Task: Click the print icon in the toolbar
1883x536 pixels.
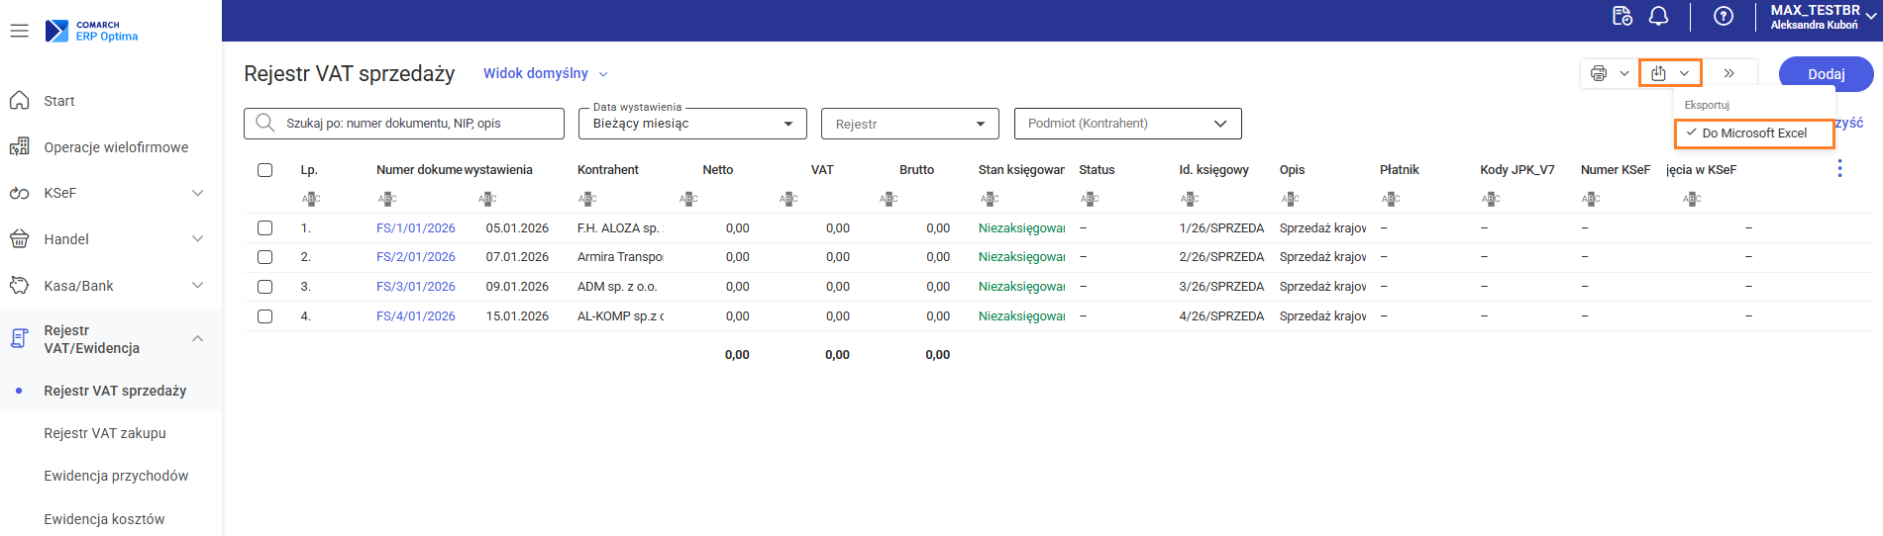Action: pyautogui.click(x=1599, y=73)
